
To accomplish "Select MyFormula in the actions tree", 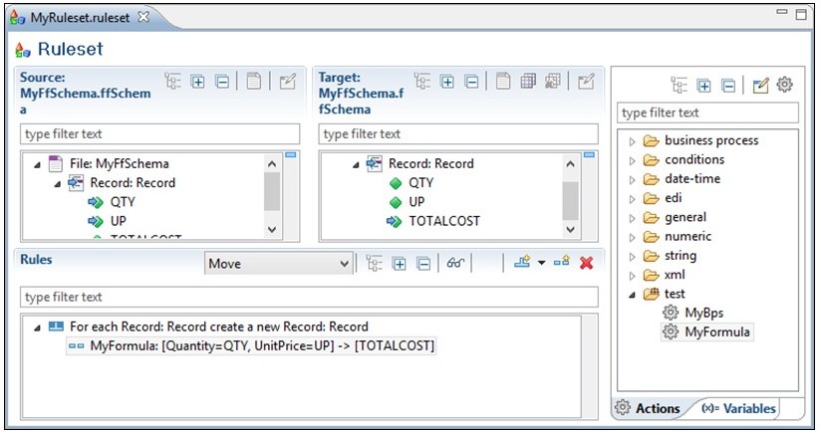I will click(x=717, y=332).
